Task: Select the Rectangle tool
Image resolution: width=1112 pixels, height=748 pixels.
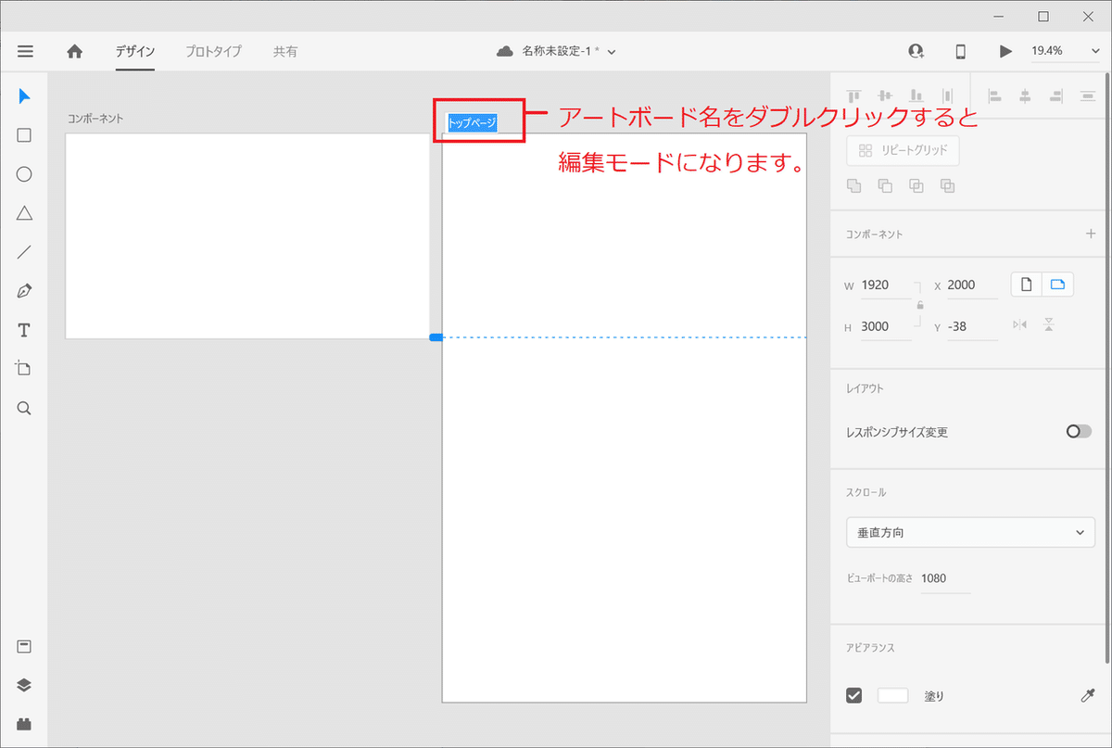Action: point(25,135)
